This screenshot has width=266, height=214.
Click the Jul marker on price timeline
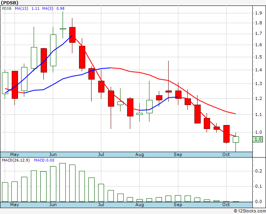click(x=101, y=154)
